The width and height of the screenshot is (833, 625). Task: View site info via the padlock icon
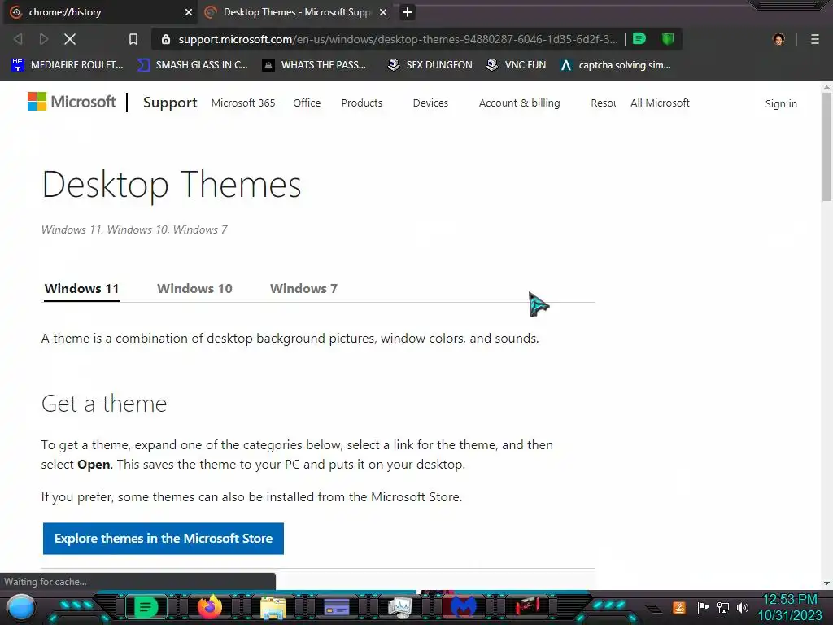[x=166, y=39]
